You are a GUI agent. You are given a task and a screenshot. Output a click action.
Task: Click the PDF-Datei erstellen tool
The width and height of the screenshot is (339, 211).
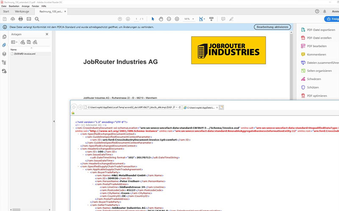(316, 38)
